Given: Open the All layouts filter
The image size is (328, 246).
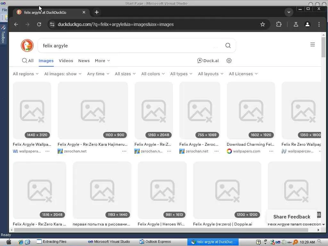Looking at the screenshot, I should click(211, 74).
